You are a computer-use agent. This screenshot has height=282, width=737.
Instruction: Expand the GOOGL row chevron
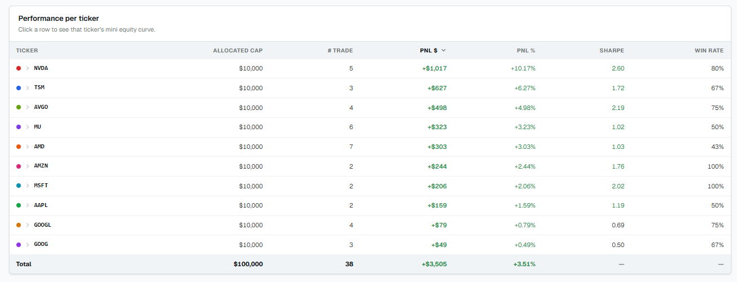[27, 224]
